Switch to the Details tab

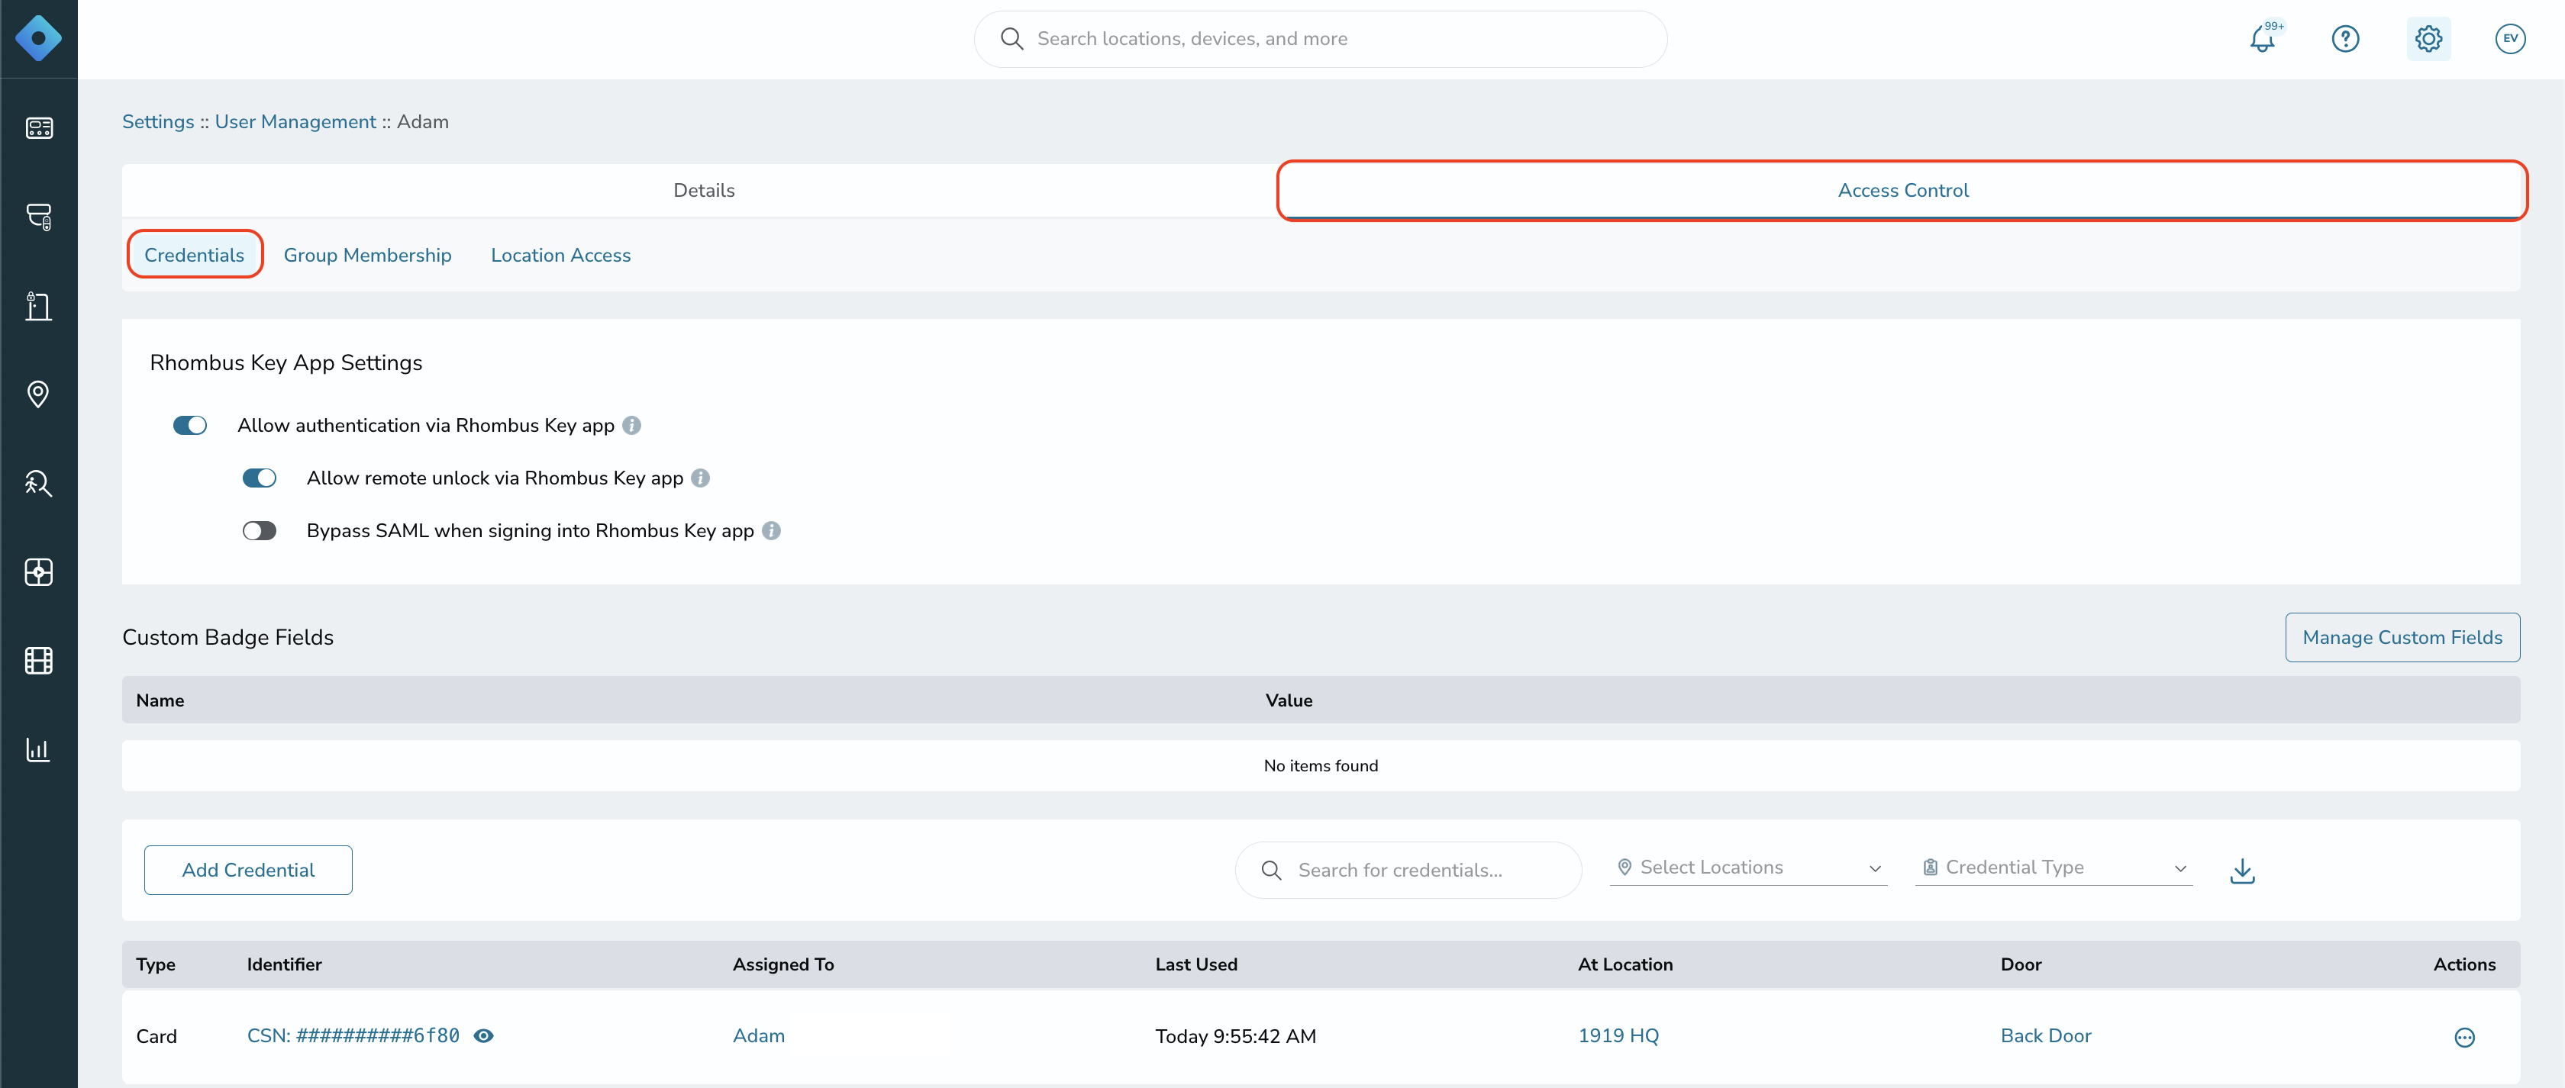703,191
